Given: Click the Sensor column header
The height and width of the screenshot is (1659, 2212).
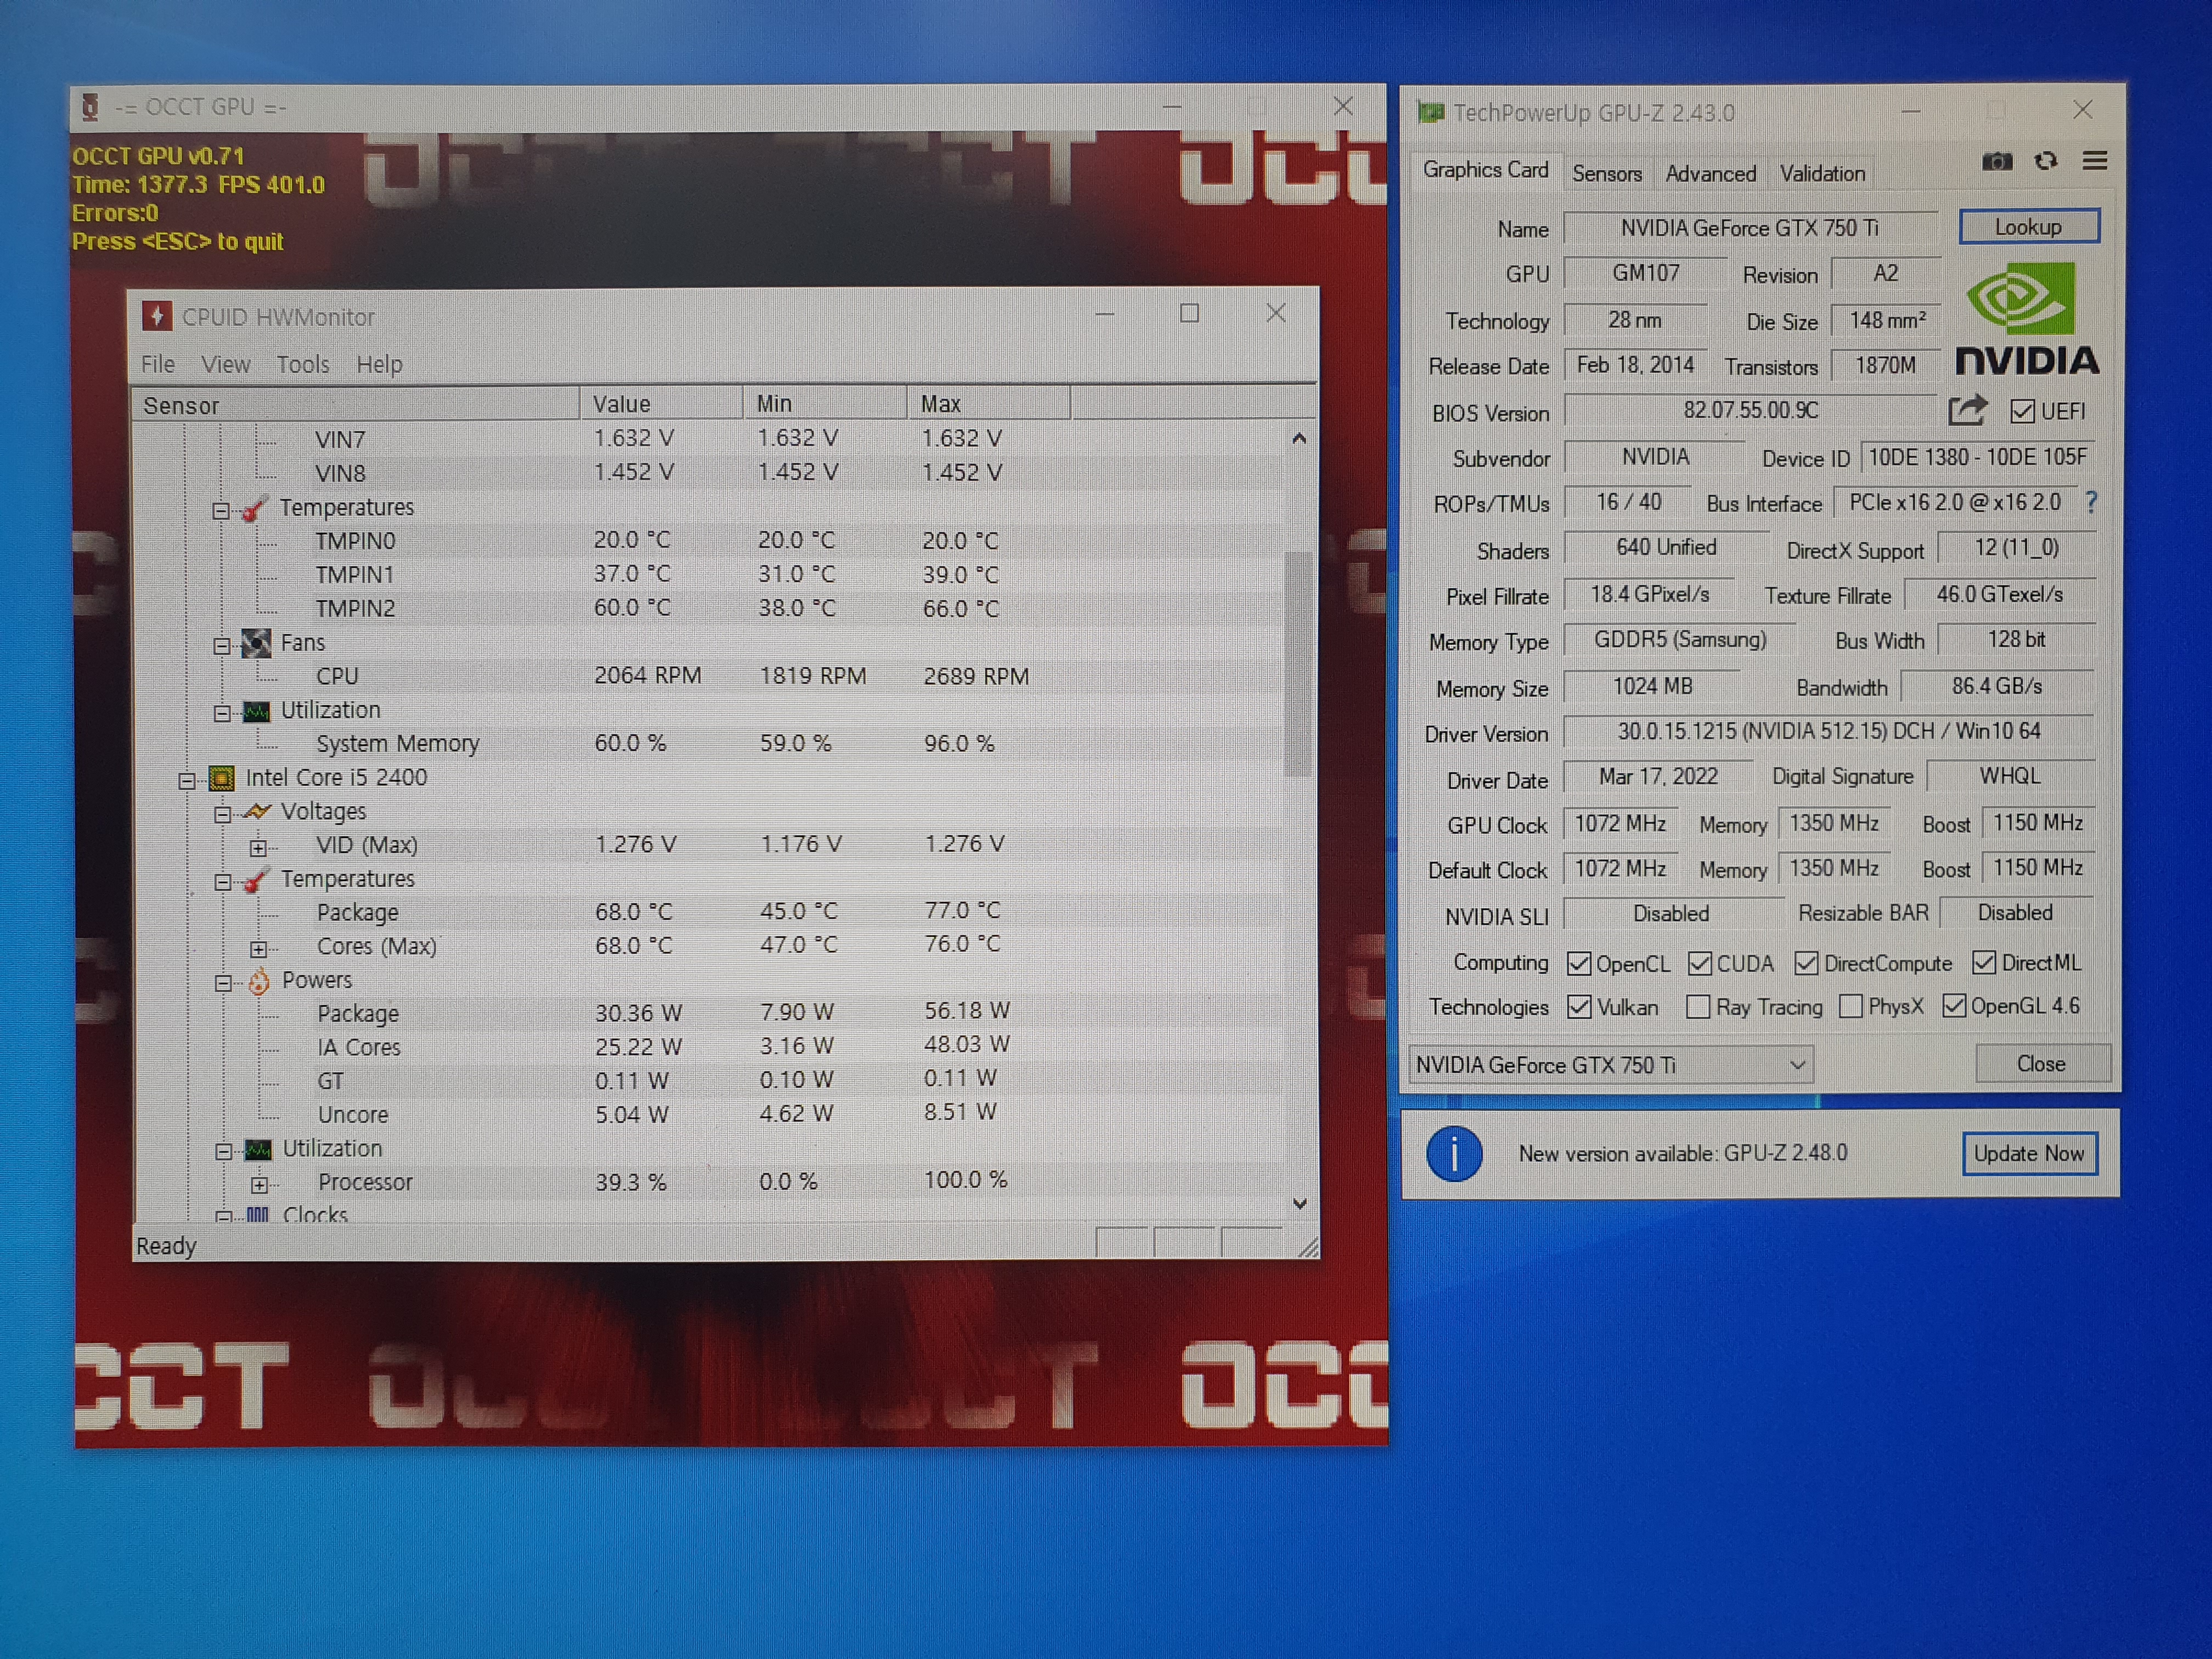Looking at the screenshot, I should tap(356, 404).
